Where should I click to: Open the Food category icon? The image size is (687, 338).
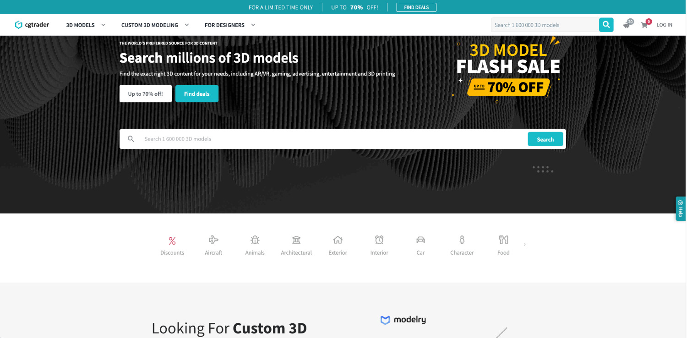[503, 240]
